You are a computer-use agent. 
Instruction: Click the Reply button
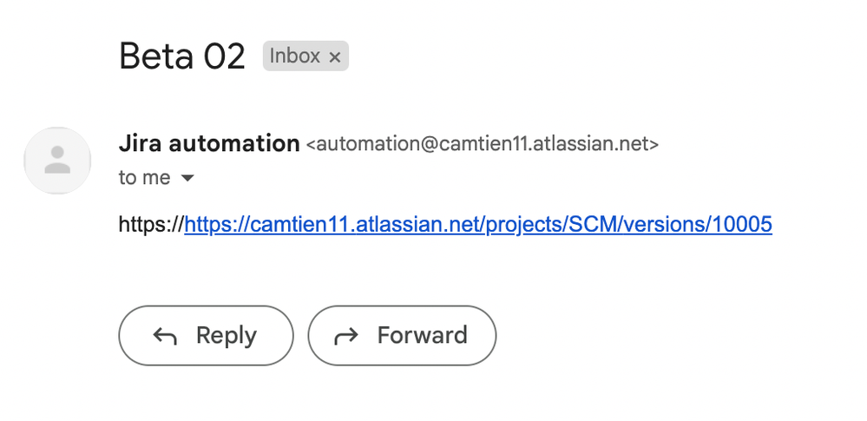coord(206,335)
